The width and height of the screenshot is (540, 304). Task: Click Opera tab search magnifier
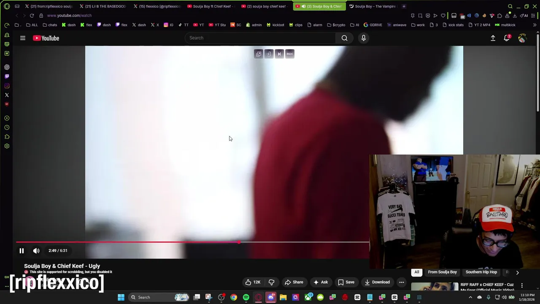click(510, 6)
